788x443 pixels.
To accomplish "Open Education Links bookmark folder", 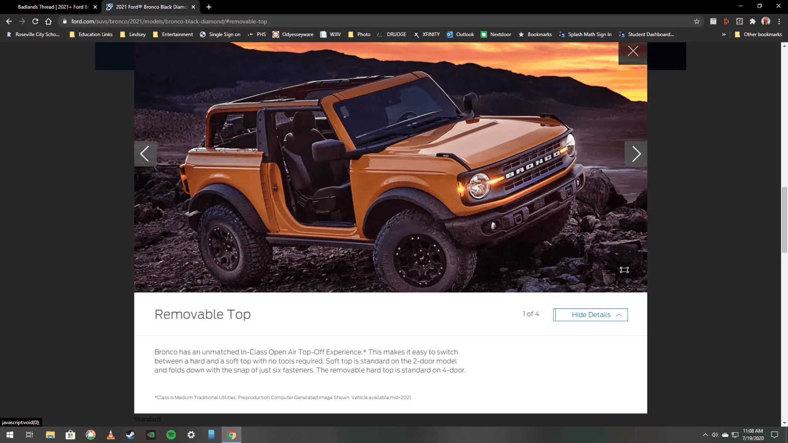I will click(x=91, y=34).
